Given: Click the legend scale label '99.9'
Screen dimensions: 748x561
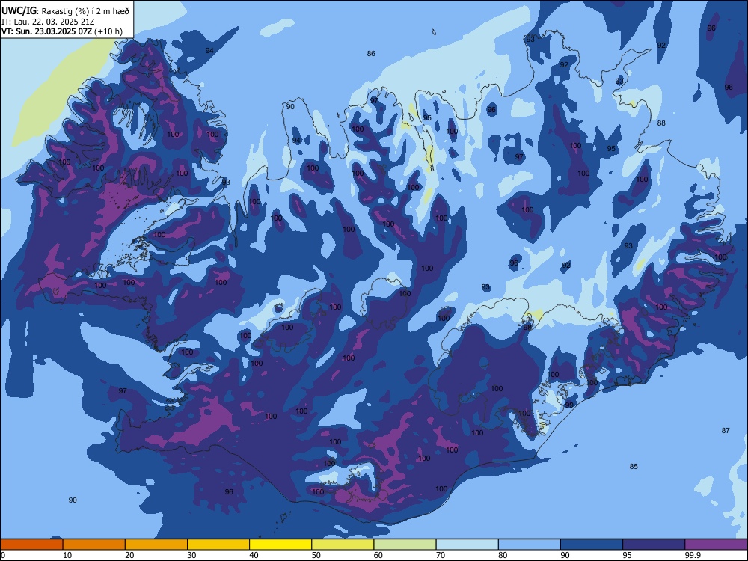Looking at the screenshot, I should pyautogui.click(x=693, y=555).
